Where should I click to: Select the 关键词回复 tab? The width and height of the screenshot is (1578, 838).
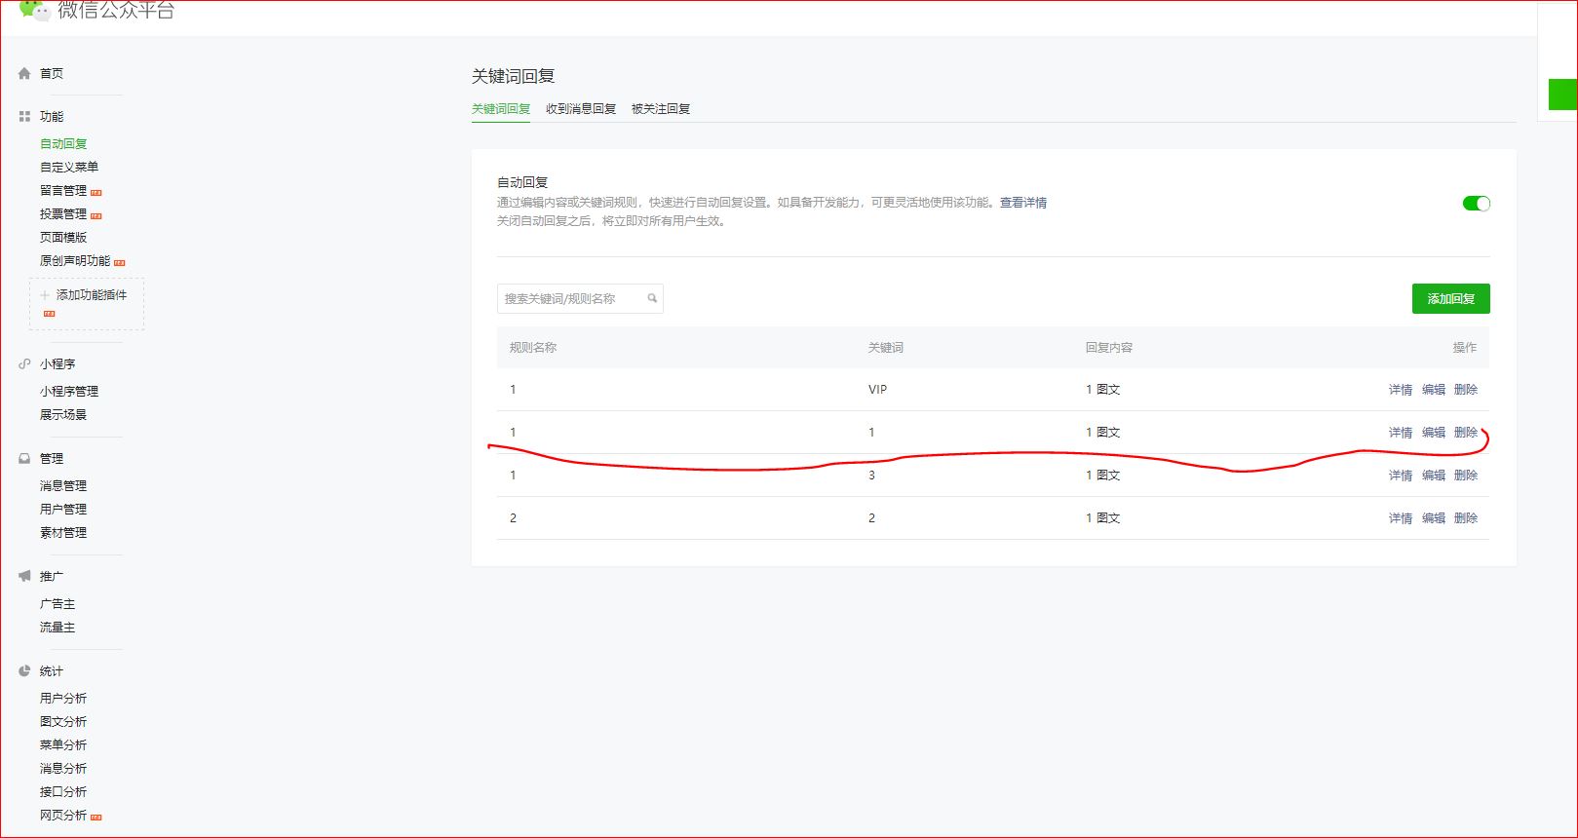pyautogui.click(x=501, y=109)
